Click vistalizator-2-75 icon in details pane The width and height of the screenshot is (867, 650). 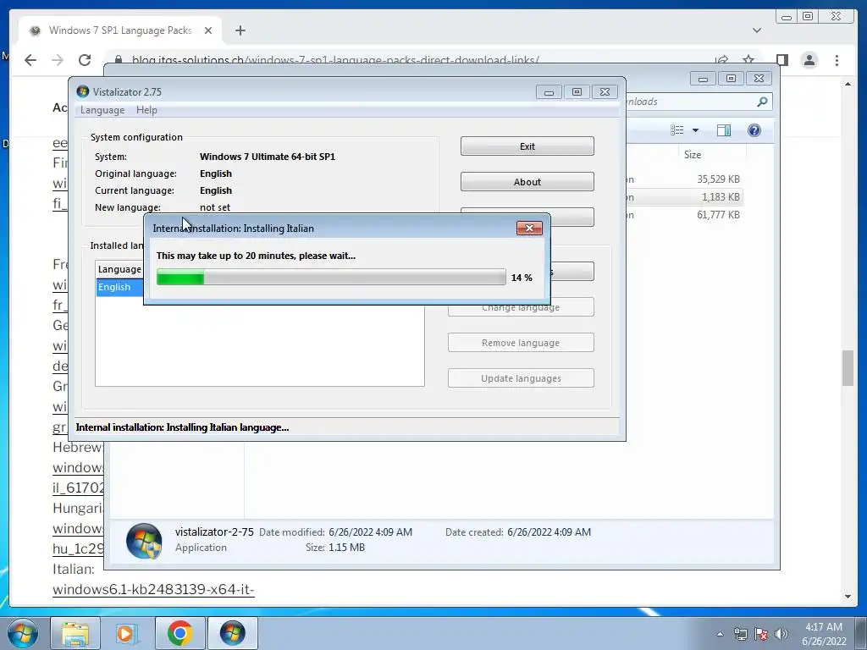[x=144, y=541]
